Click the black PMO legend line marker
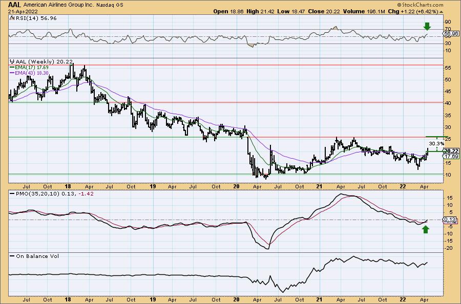The height and width of the screenshot is (304, 461). 12,194
